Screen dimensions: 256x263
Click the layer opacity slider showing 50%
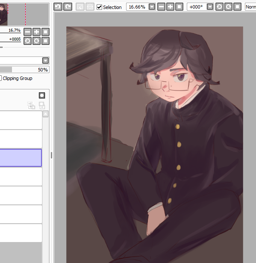(x=24, y=70)
